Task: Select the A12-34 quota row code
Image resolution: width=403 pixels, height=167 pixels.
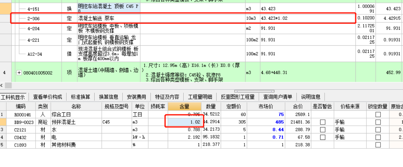Action: click(35, 54)
